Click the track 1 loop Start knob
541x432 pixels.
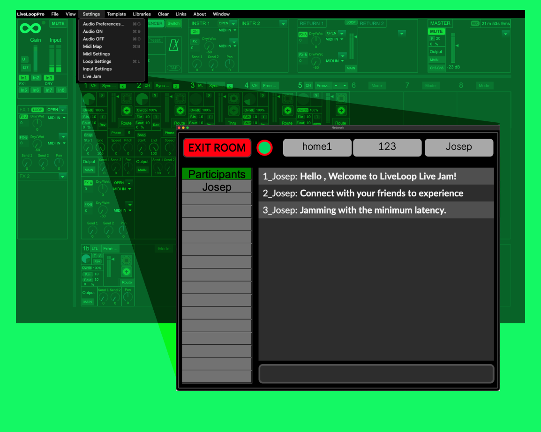tap(88, 148)
